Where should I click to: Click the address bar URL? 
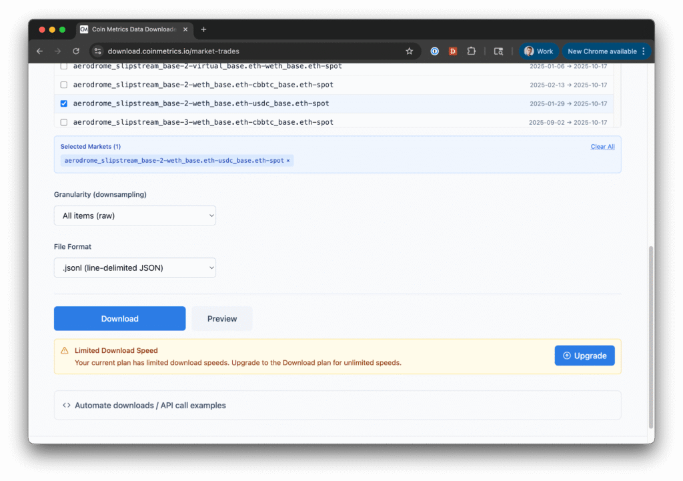[x=173, y=51]
